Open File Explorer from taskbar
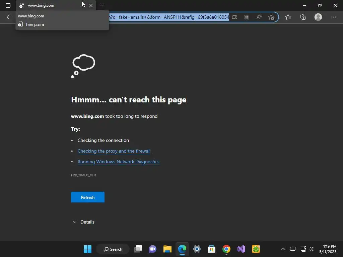The image size is (343, 257). point(167,249)
